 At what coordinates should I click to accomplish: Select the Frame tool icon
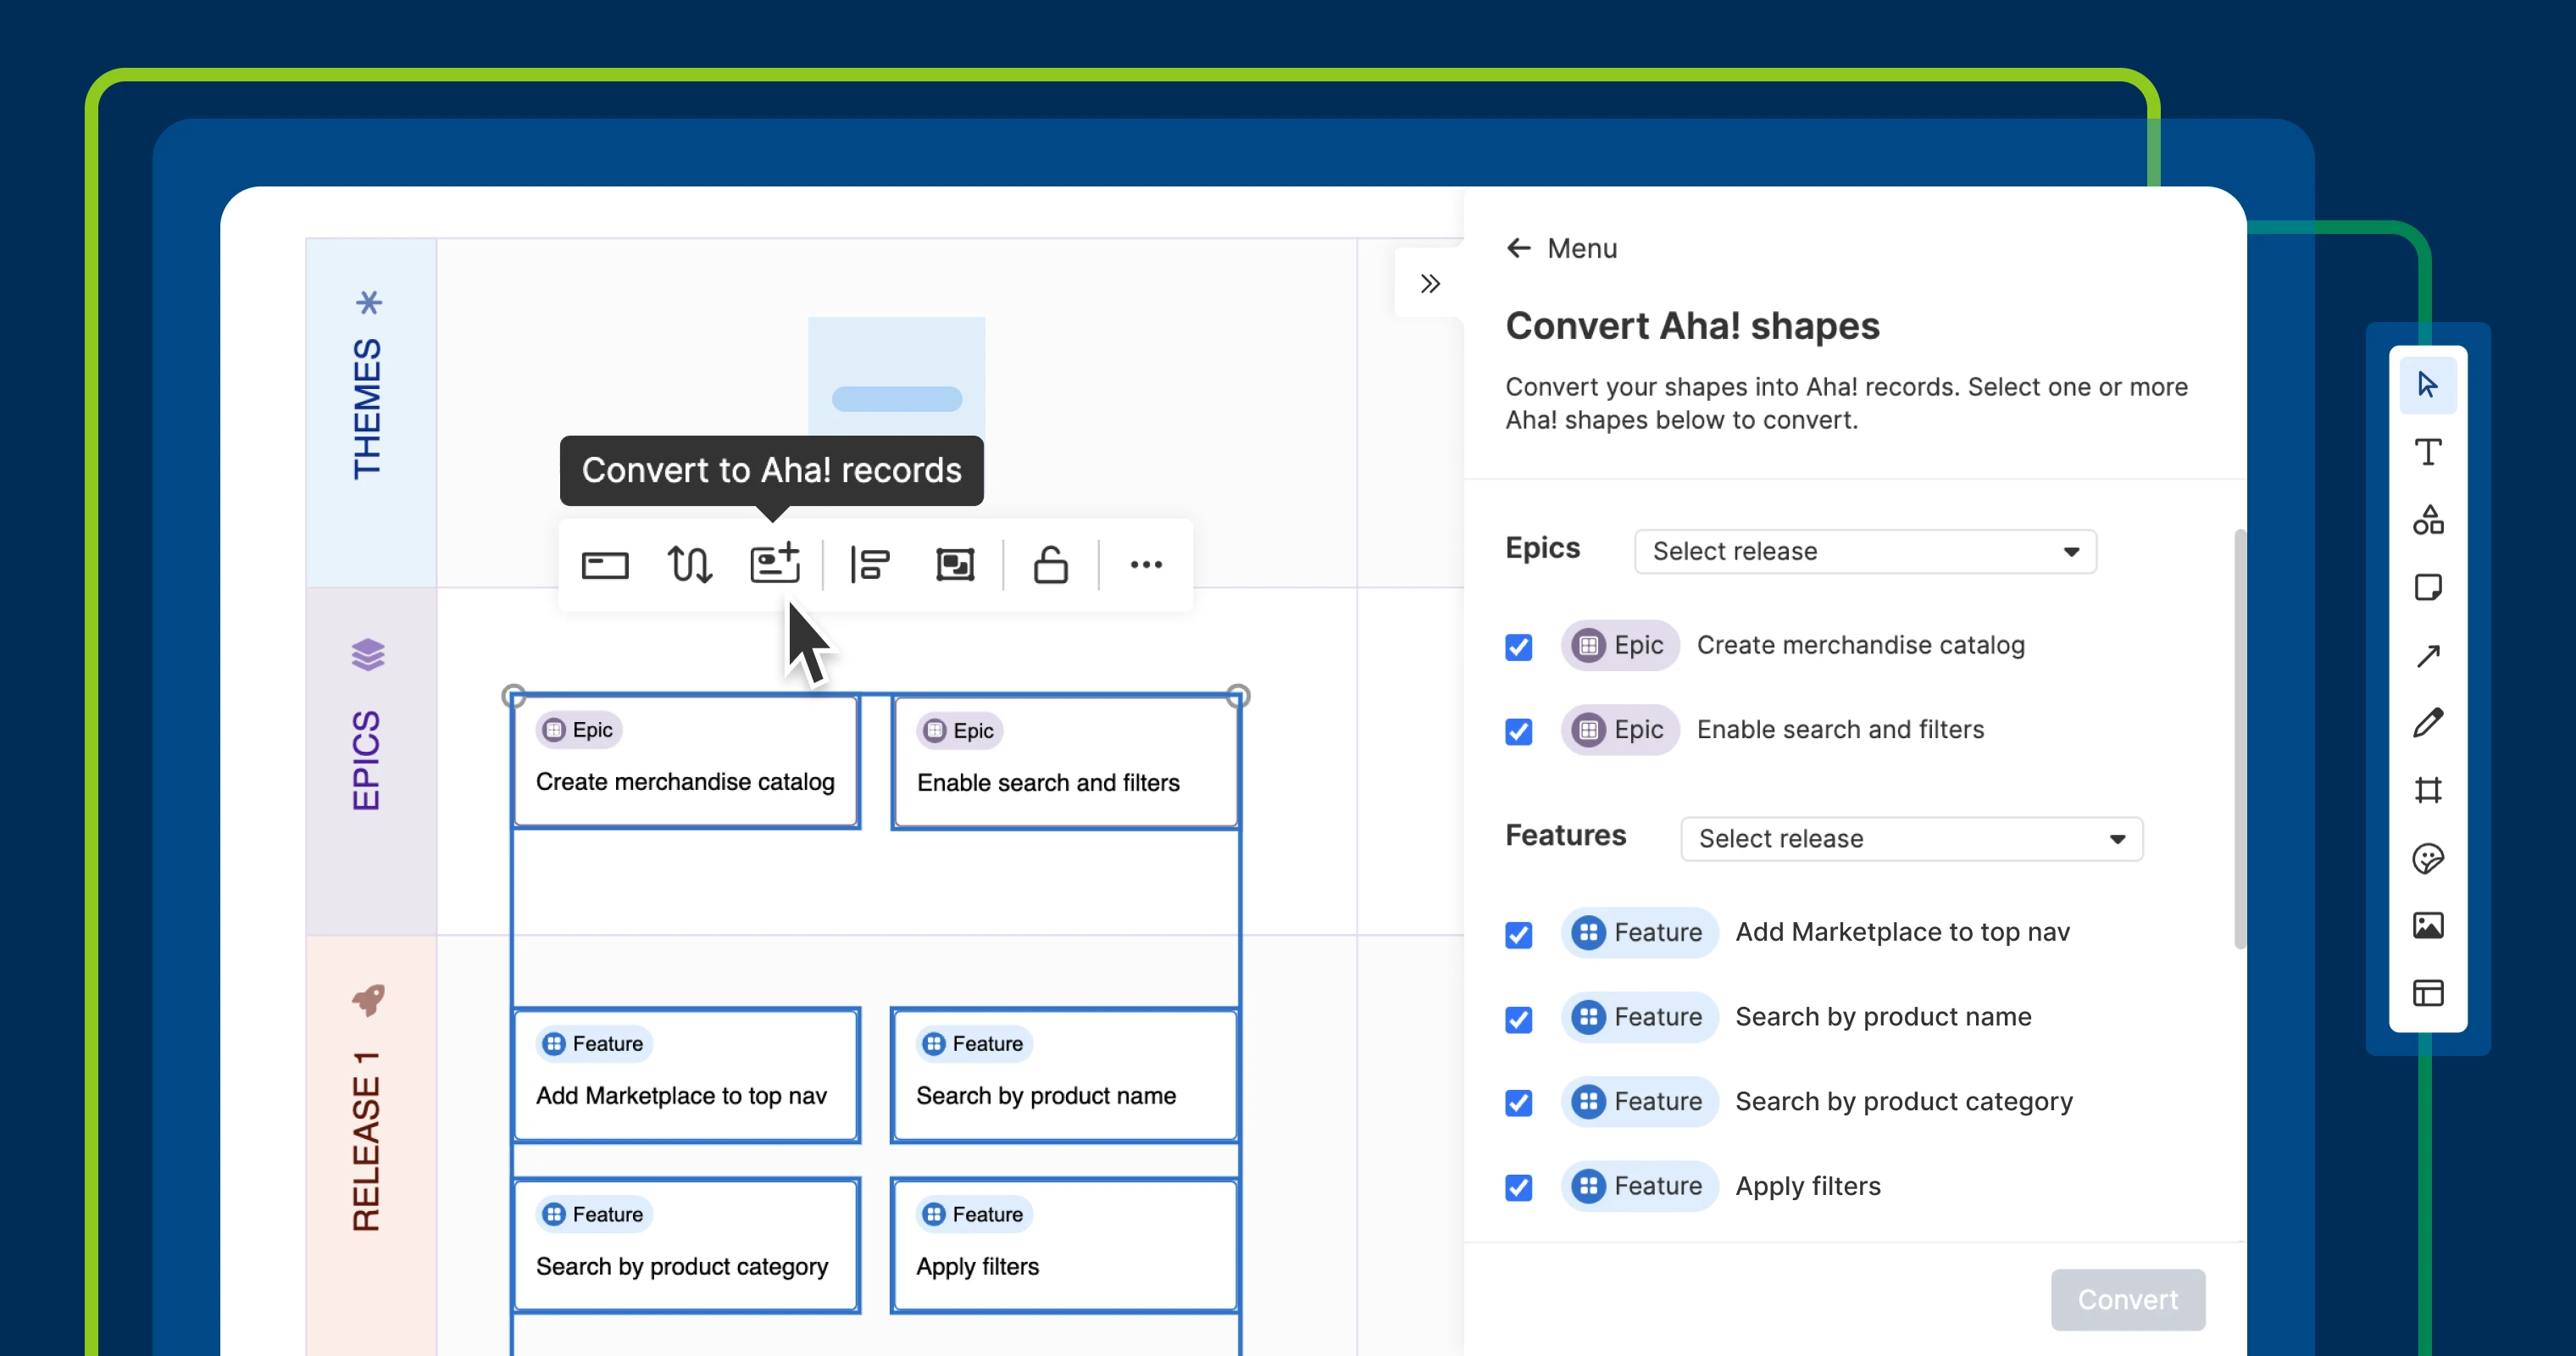2427,790
